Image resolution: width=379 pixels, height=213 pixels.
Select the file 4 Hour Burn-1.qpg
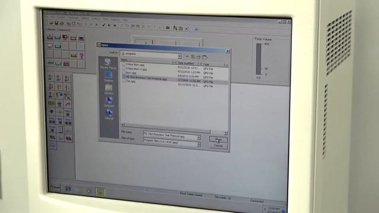coord(136,69)
